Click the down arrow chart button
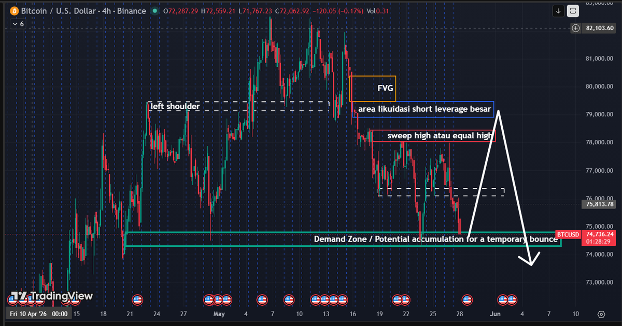The height and width of the screenshot is (326, 622). (558, 10)
